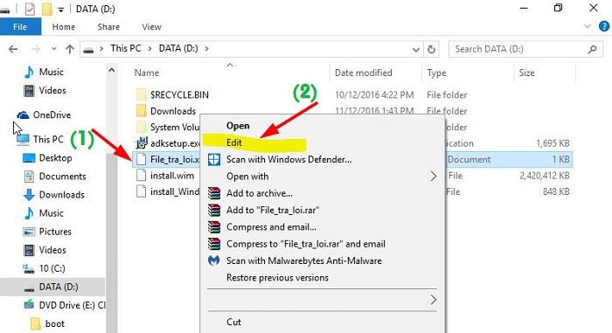Sort files by Size column
Viewport: 612px width, 333px height.
click(526, 73)
